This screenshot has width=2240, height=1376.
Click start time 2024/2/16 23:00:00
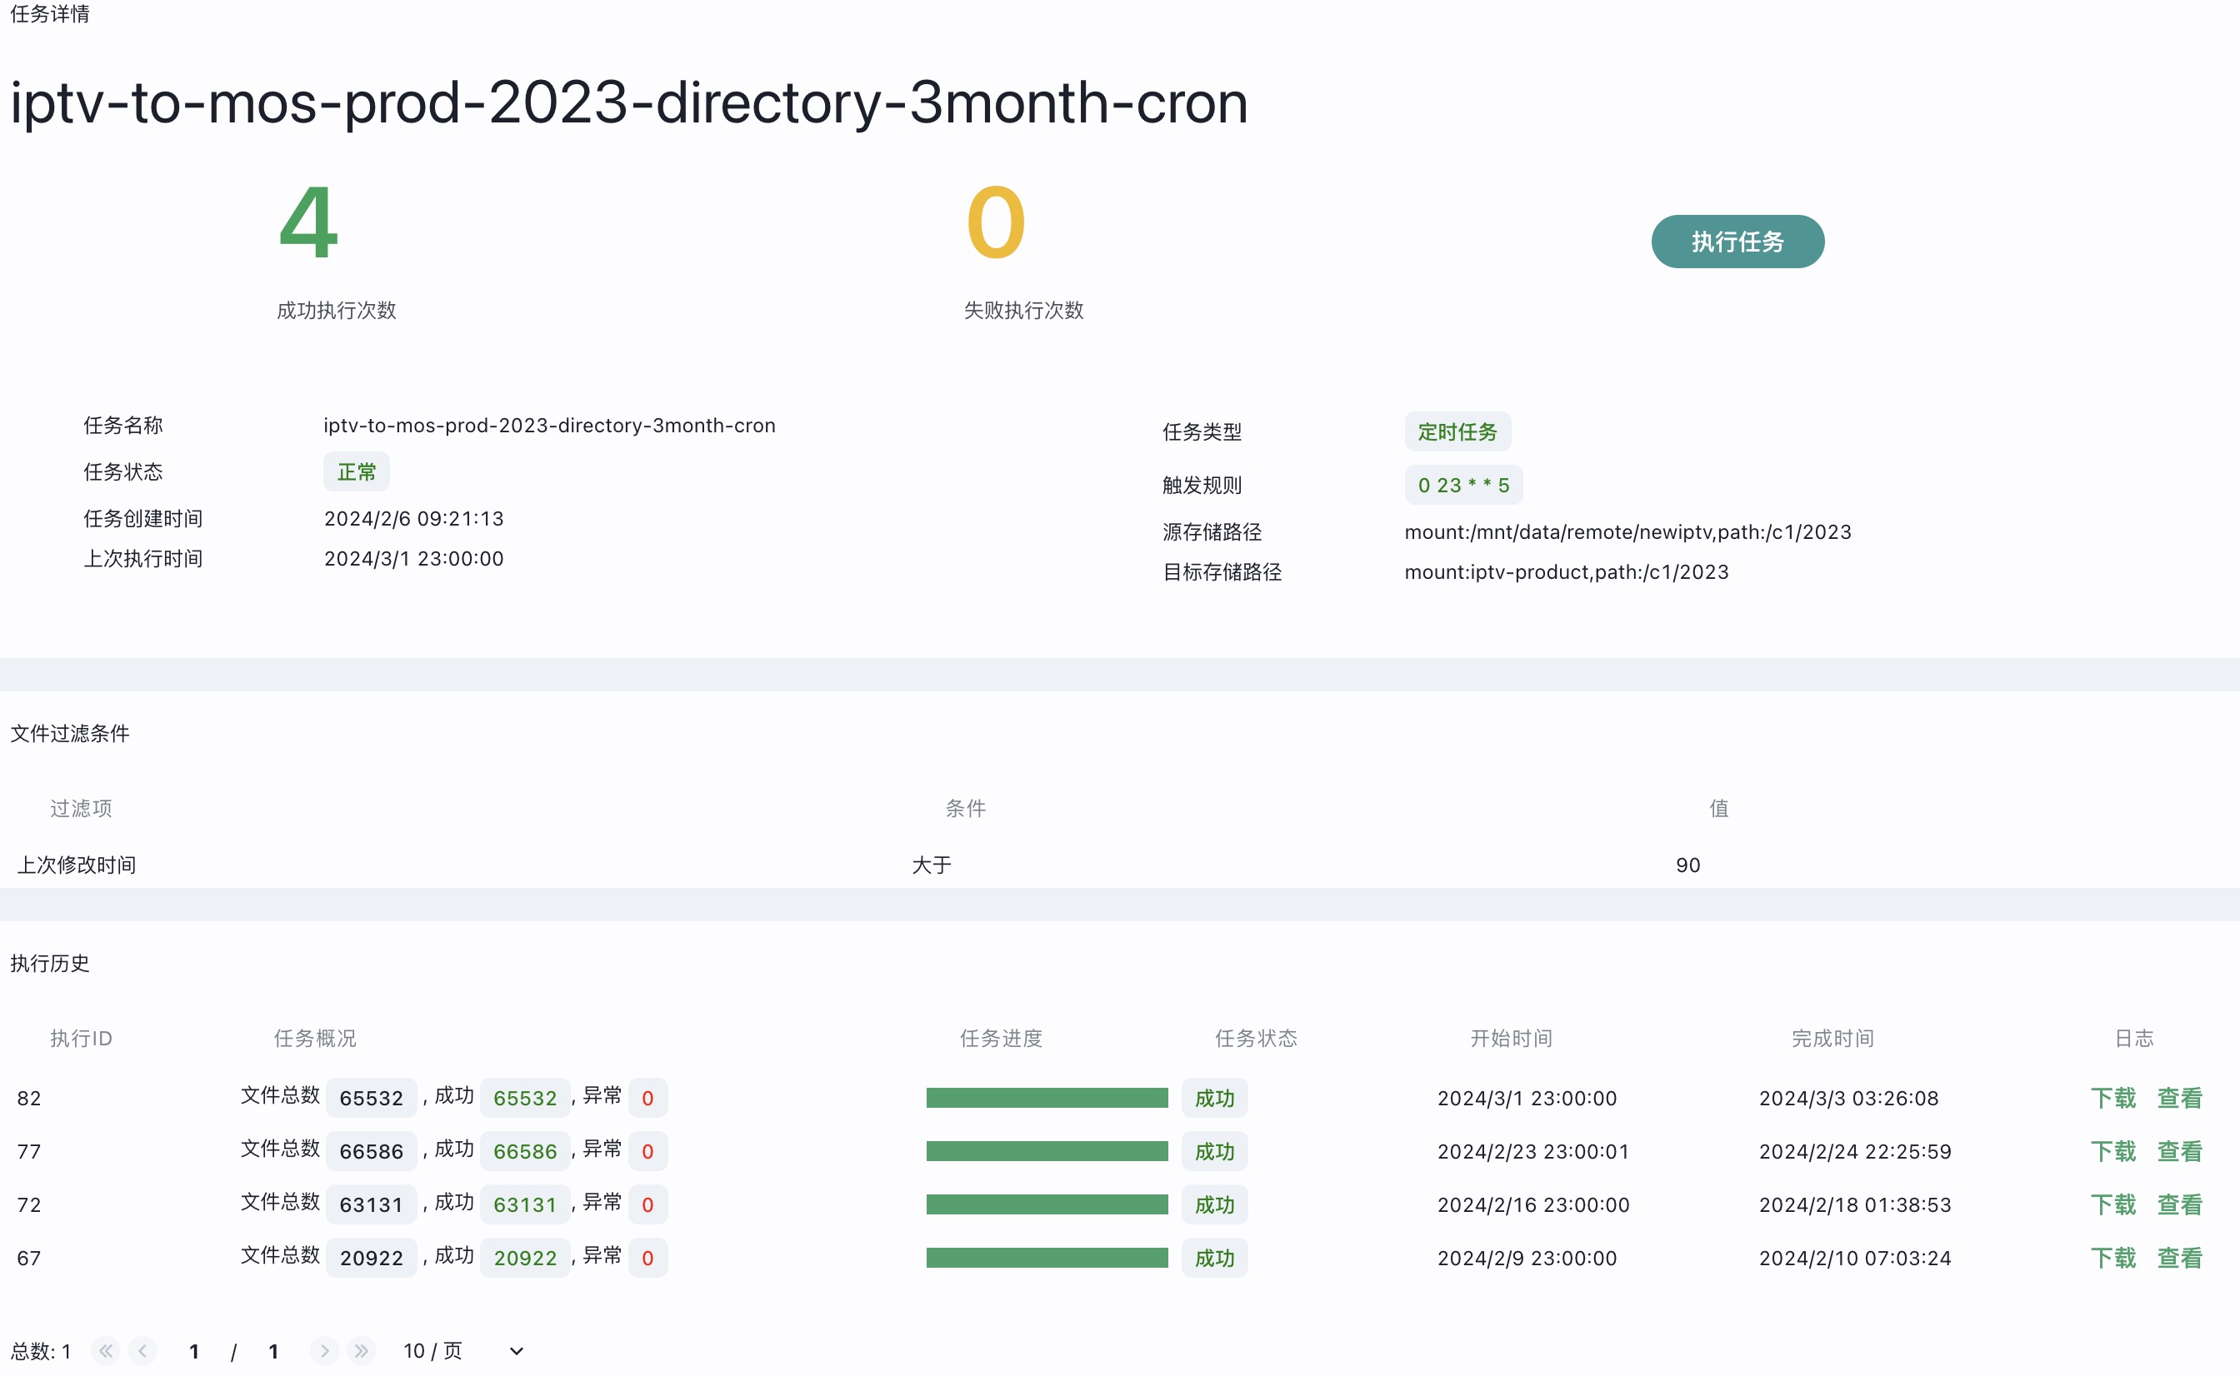coord(1532,1204)
